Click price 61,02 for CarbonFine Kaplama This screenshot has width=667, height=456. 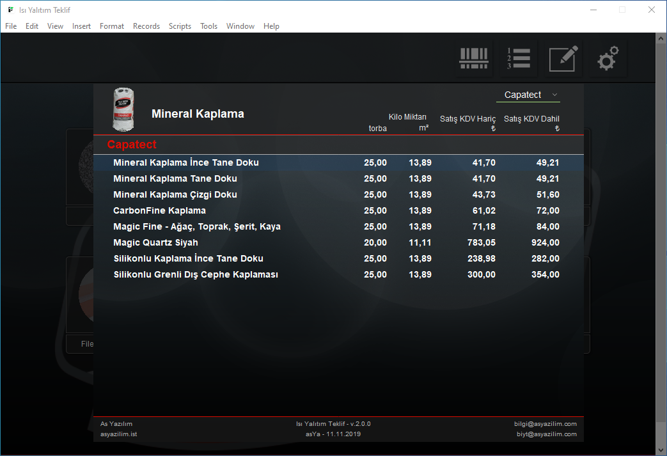pos(483,210)
